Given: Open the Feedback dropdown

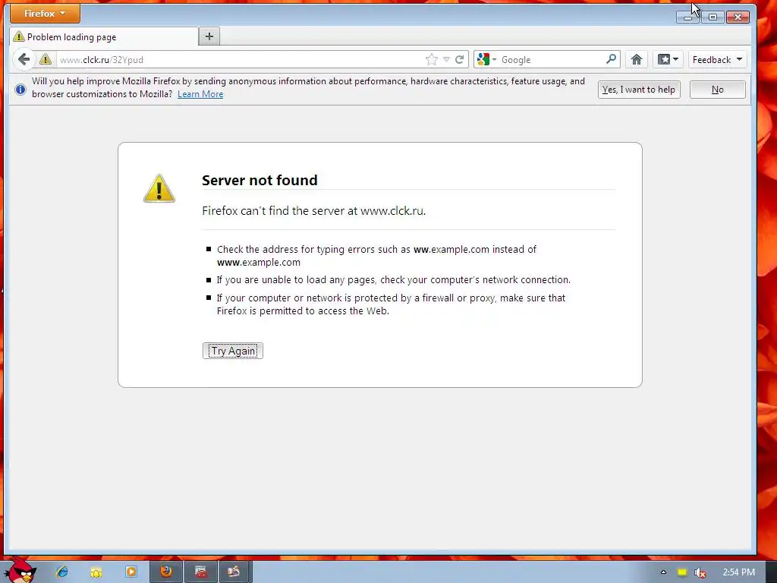Looking at the screenshot, I should pyautogui.click(x=718, y=59).
